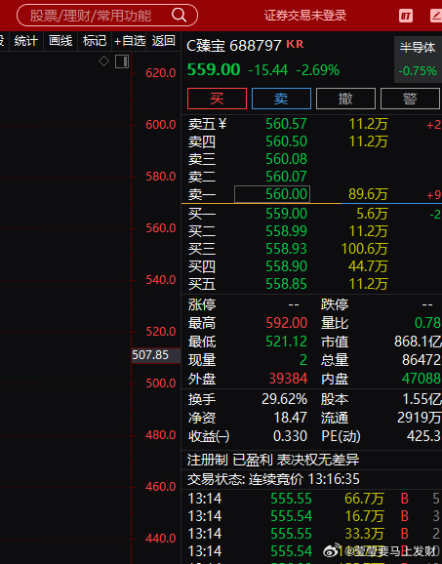
Task: Select the 卖三 price 560.08
Action: [286, 159]
